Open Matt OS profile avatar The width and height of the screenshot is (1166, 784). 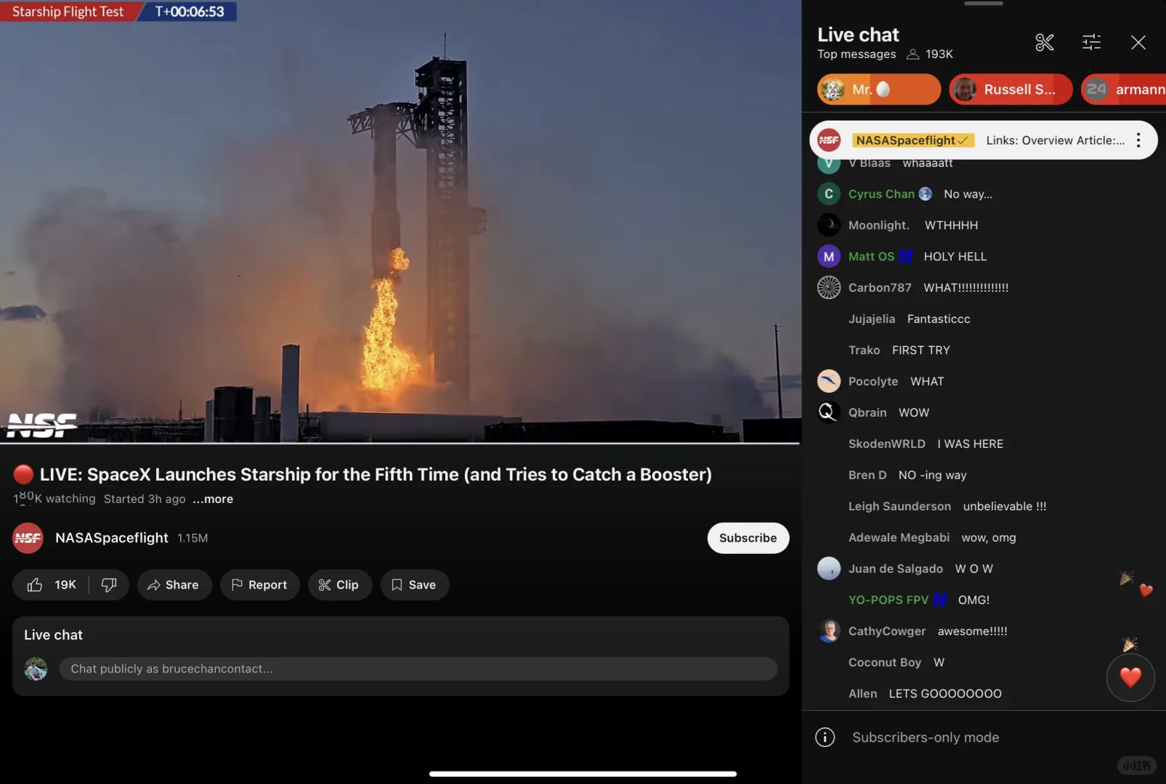pos(829,256)
